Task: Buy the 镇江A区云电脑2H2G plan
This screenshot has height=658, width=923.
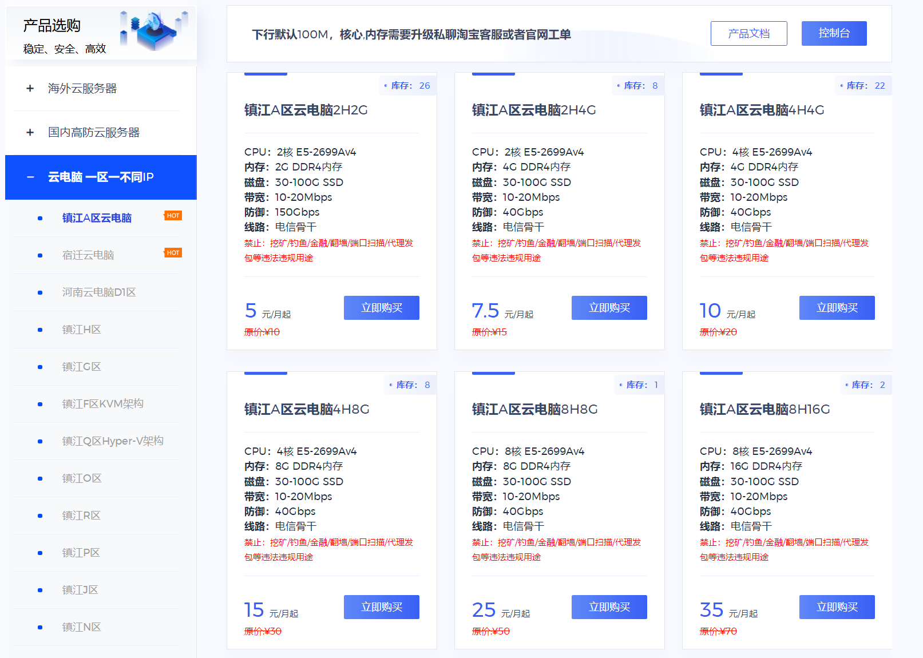Action: (x=382, y=308)
